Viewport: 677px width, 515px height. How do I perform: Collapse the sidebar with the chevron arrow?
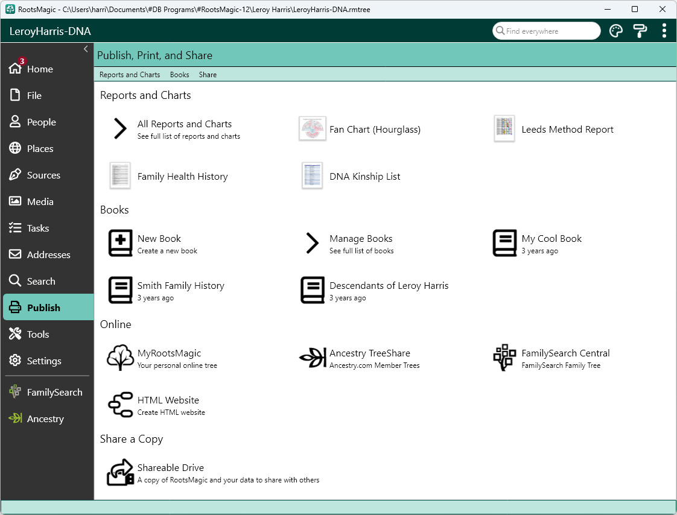coord(86,49)
